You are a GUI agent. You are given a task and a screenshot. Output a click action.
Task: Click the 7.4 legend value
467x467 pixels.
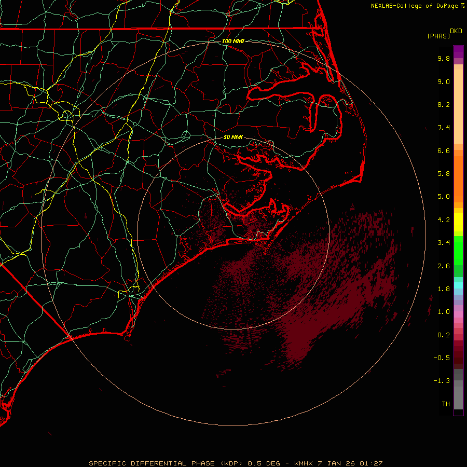tap(444, 128)
